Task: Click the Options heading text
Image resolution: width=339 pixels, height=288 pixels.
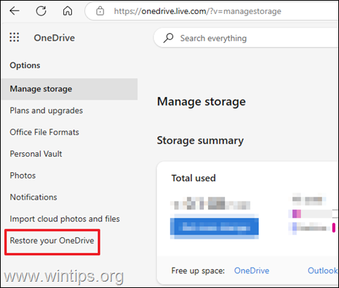Action: coord(25,65)
